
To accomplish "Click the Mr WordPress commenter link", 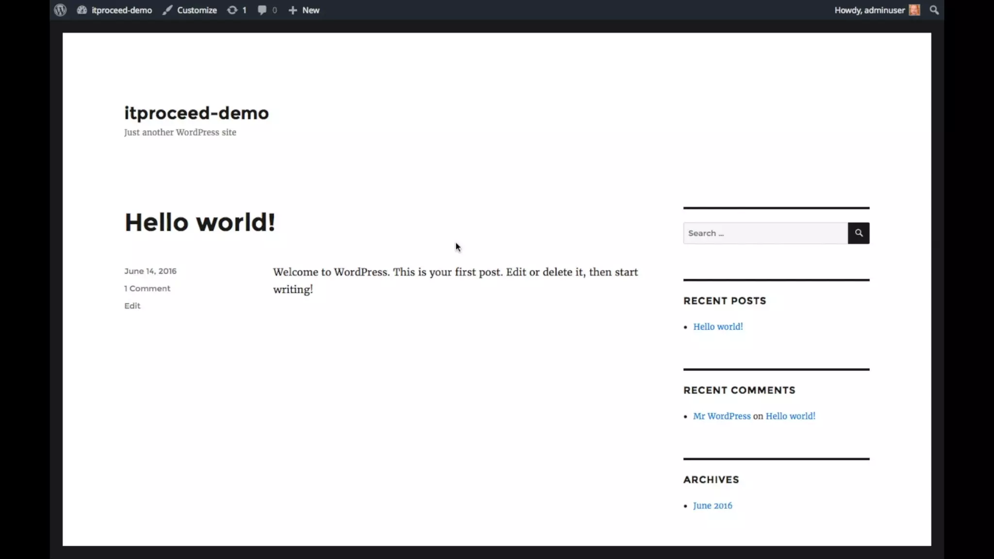I will [x=721, y=416].
